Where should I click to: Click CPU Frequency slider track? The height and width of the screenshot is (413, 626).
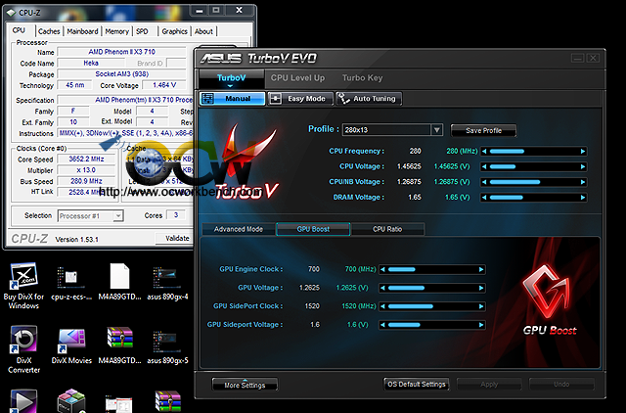[x=534, y=152]
